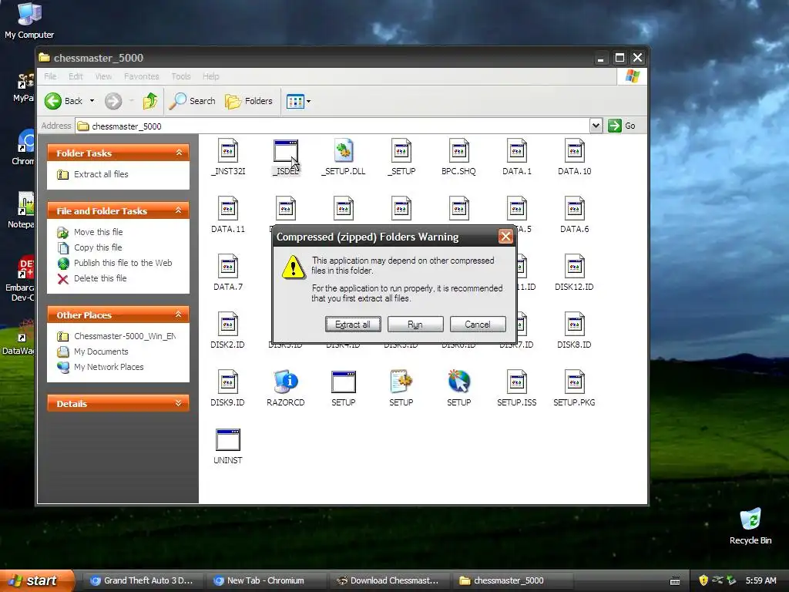Open the Tools menu
The height and width of the screenshot is (592, 789).
(x=180, y=76)
